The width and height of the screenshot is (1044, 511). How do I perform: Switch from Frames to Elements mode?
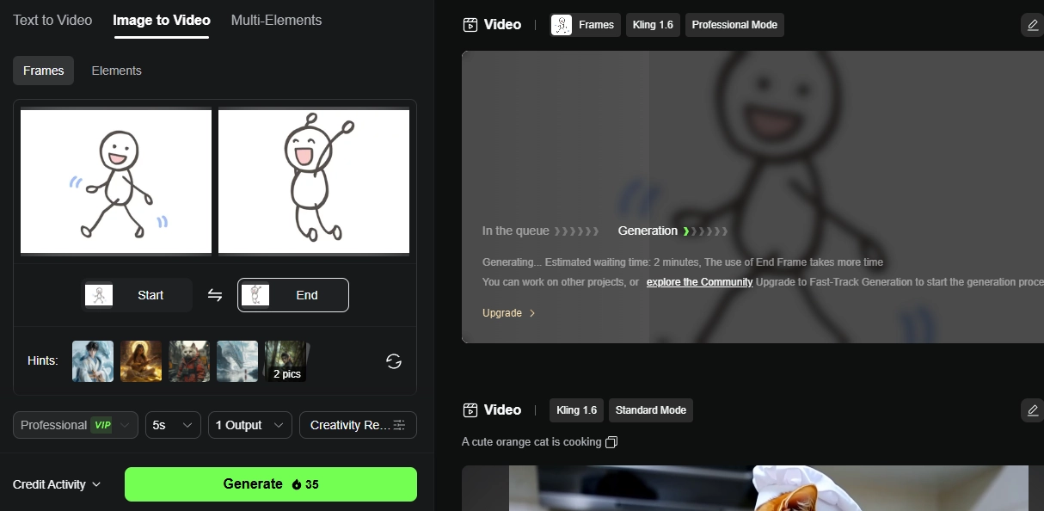116,71
